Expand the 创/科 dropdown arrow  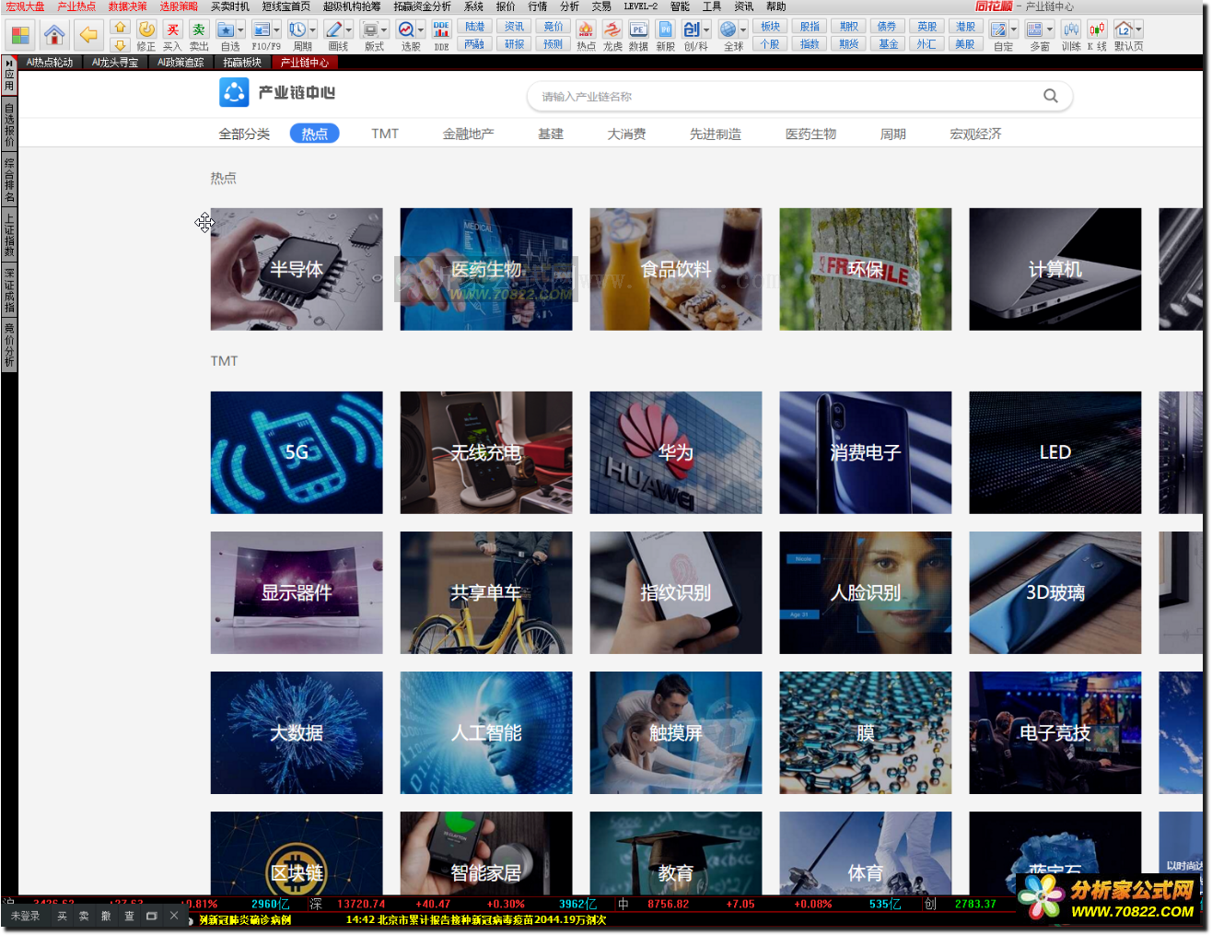706,29
